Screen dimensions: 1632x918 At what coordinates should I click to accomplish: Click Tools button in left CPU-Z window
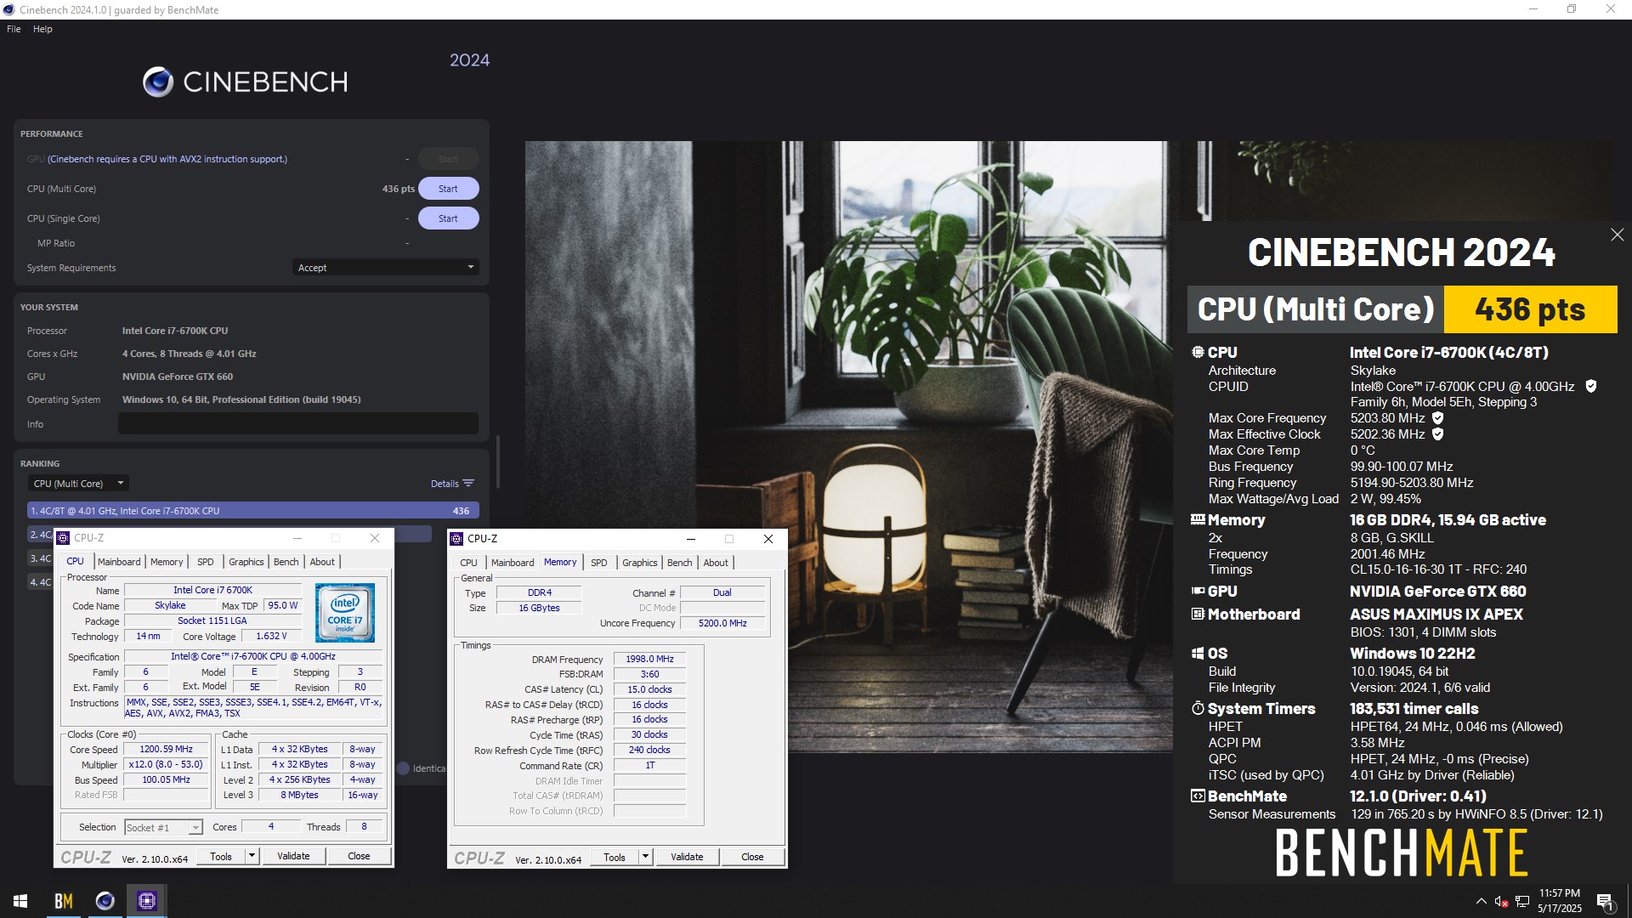(x=221, y=856)
